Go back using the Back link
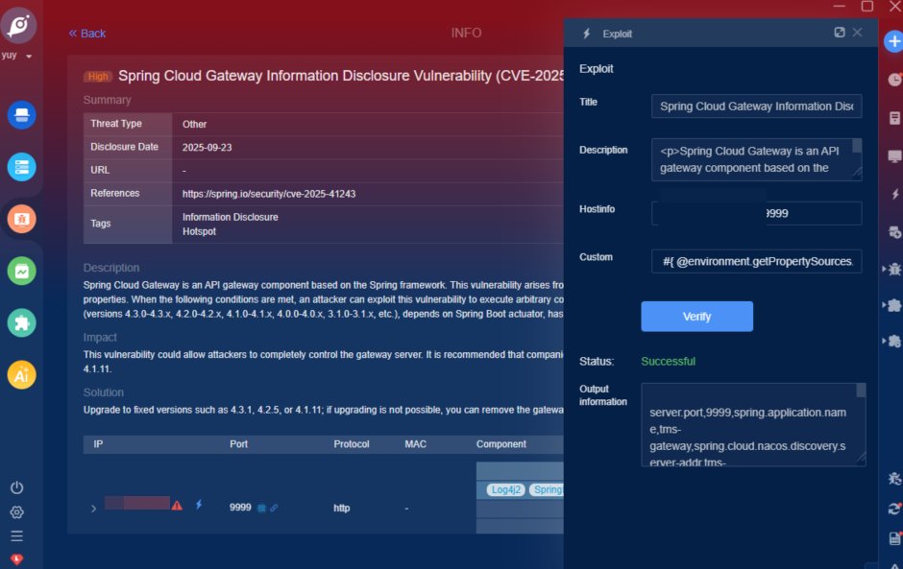This screenshot has width=903, height=569. point(87,34)
